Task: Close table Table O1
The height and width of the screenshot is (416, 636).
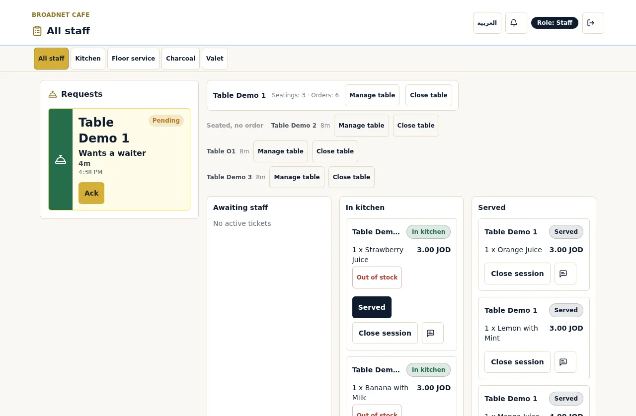Action: click(335, 151)
